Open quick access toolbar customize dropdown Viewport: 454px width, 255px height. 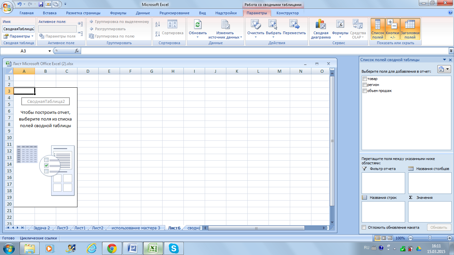point(65,4)
